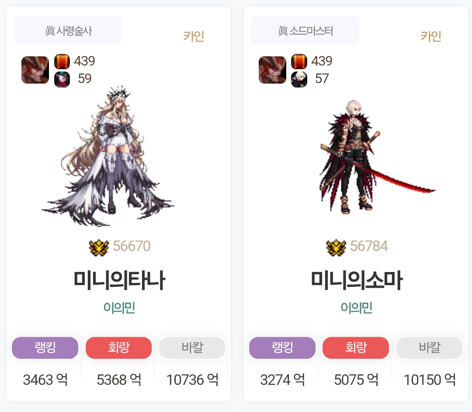The image size is (472, 412).
Task: Select the gray 바칼 tab on 미니의소마 card
Action: click(x=429, y=348)
